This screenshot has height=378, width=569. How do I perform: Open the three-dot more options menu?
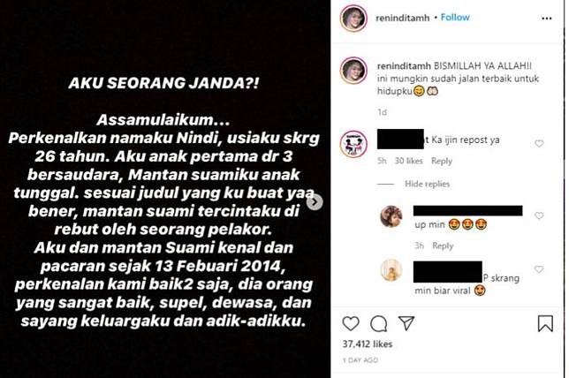(547, 19)
